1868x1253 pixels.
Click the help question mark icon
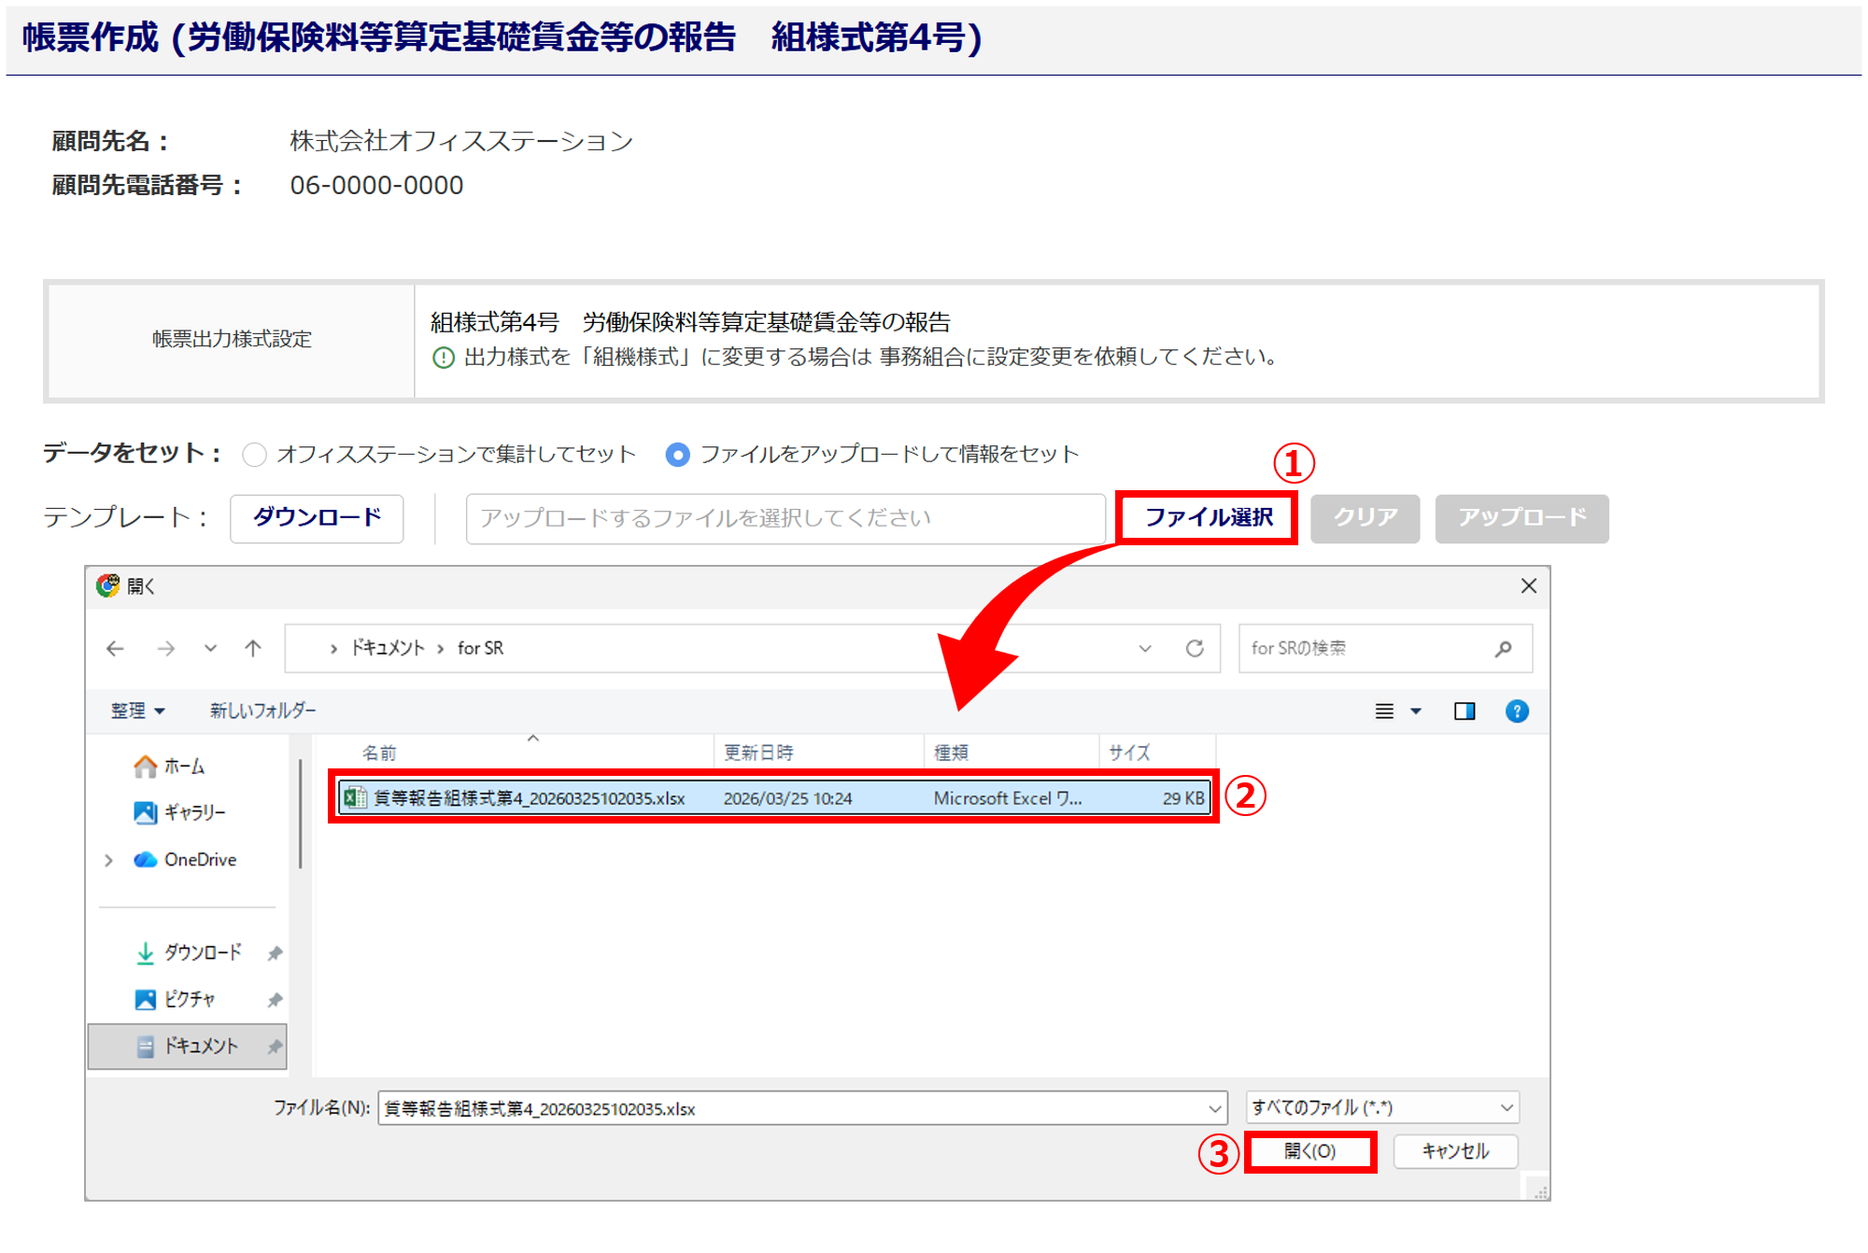[1517, 711]
